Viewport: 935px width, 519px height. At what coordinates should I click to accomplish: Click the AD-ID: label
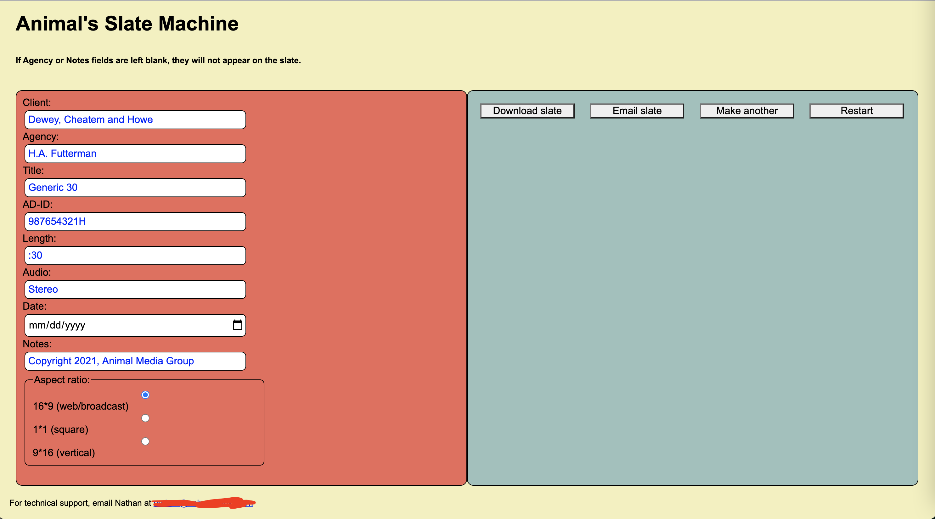pyautogui.click(x=38, y=204)
